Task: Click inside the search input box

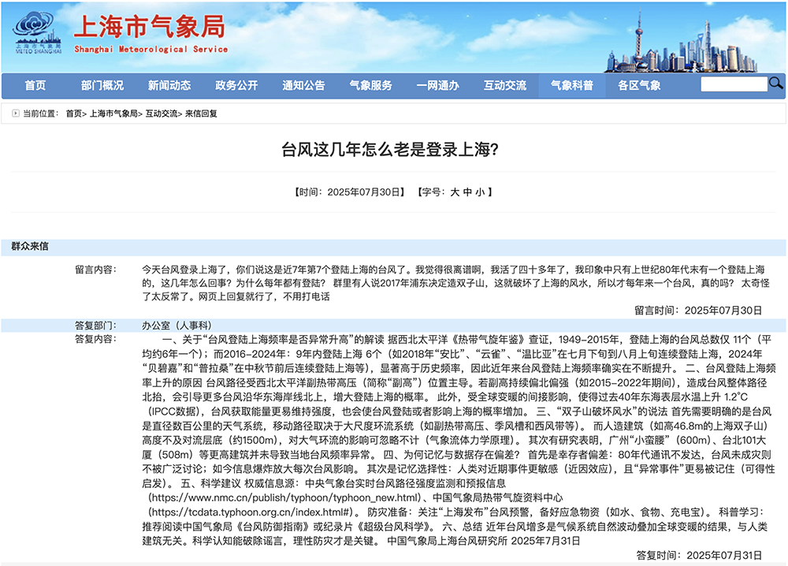Action: [733, 84]
